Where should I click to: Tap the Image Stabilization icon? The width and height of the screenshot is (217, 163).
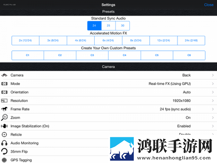coord(4,126)
